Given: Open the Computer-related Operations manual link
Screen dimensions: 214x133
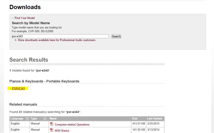Looking at the screenshot, I should (72, 124).
